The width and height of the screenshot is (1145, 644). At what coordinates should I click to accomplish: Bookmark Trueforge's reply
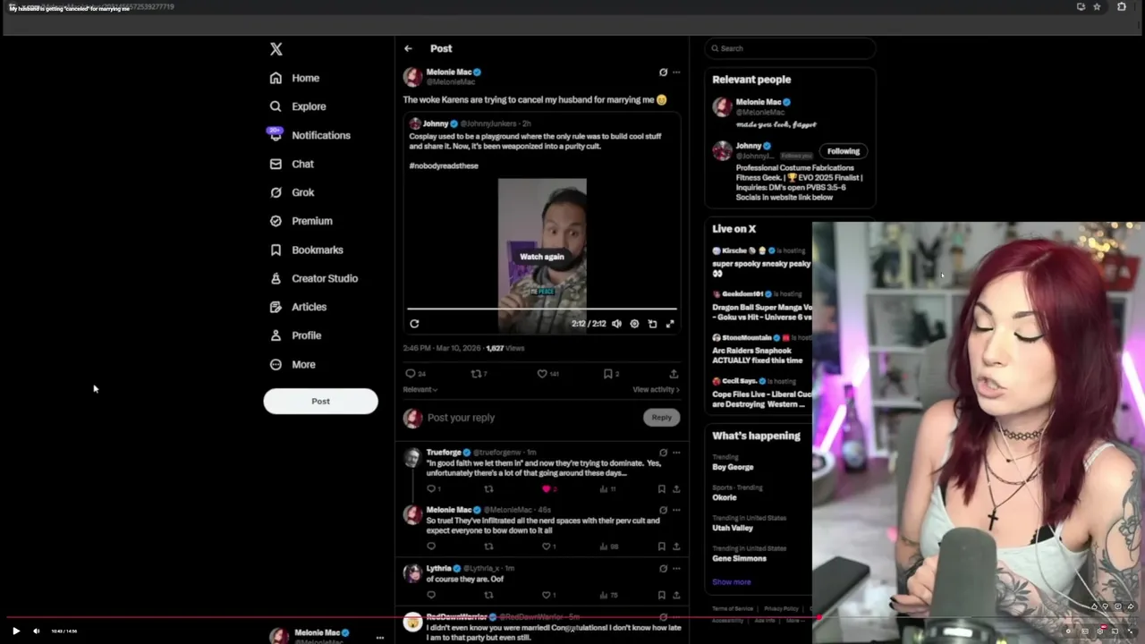(x=662, y=489)
